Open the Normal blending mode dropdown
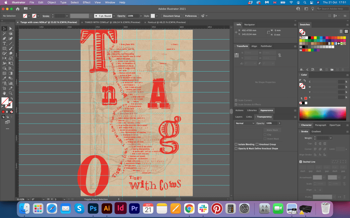This screenshot has width=350, height=218. [x=245, y=123]
